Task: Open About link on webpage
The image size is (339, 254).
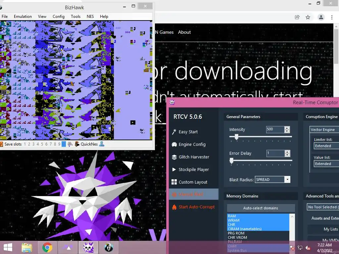Action: (x=184, y=32)
